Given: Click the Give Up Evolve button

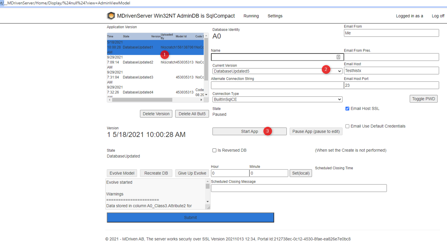Looking at the screenshot, I should 192,173.
